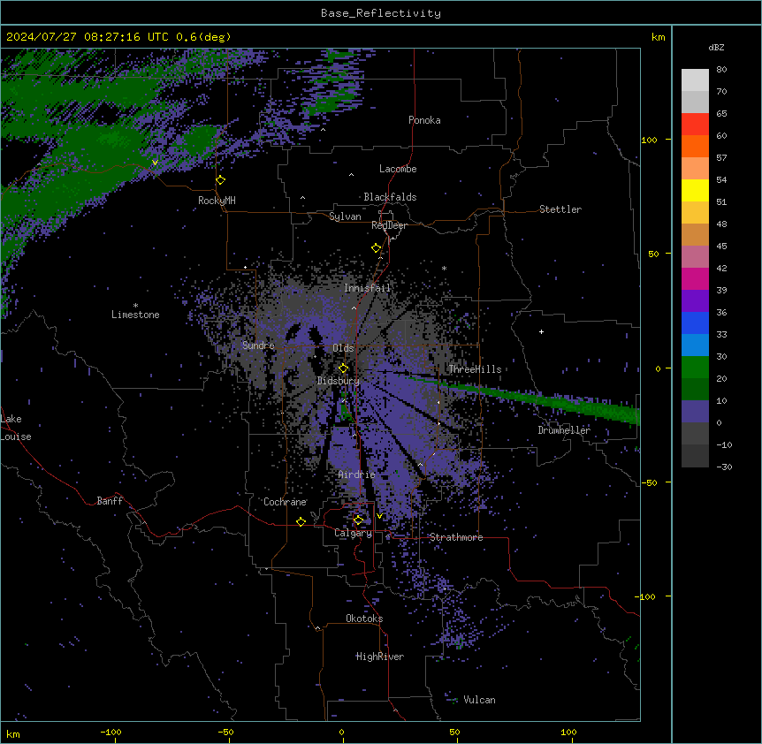Select the orange 60 dBZ legend swatch
762x744 pixels.
coord(695,146)
